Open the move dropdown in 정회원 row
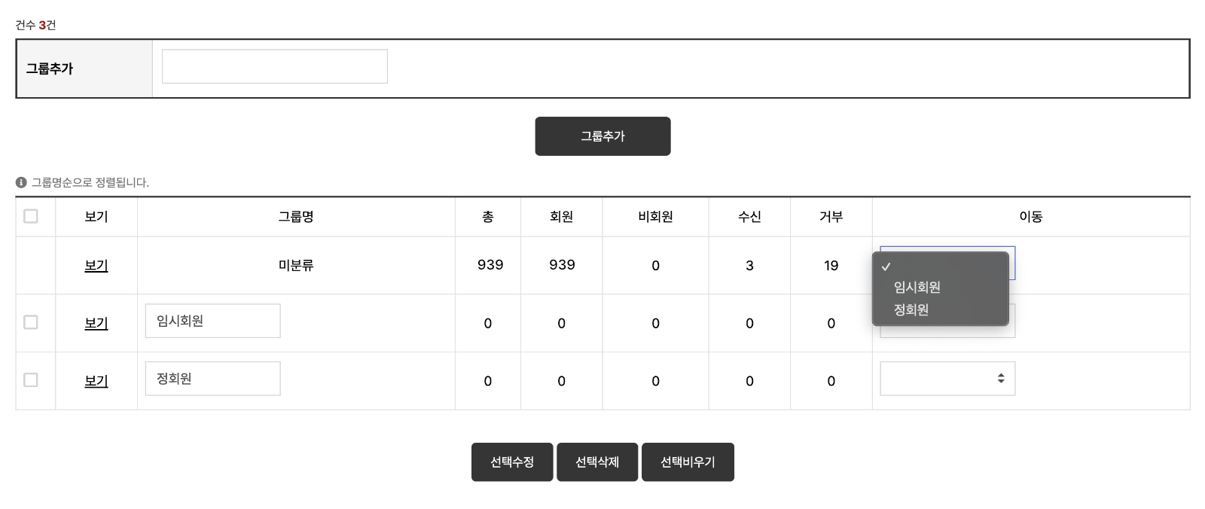 947,379
